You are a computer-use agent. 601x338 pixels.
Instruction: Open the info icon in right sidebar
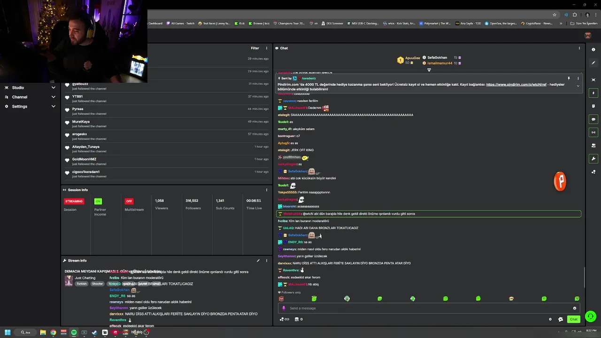click(x=593, y=49)
